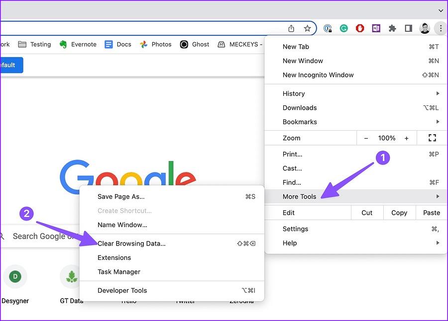Open the Testing bookmarks folder
Screen dimensions: 448x321
pyautogui.click(x=34, y=44)
